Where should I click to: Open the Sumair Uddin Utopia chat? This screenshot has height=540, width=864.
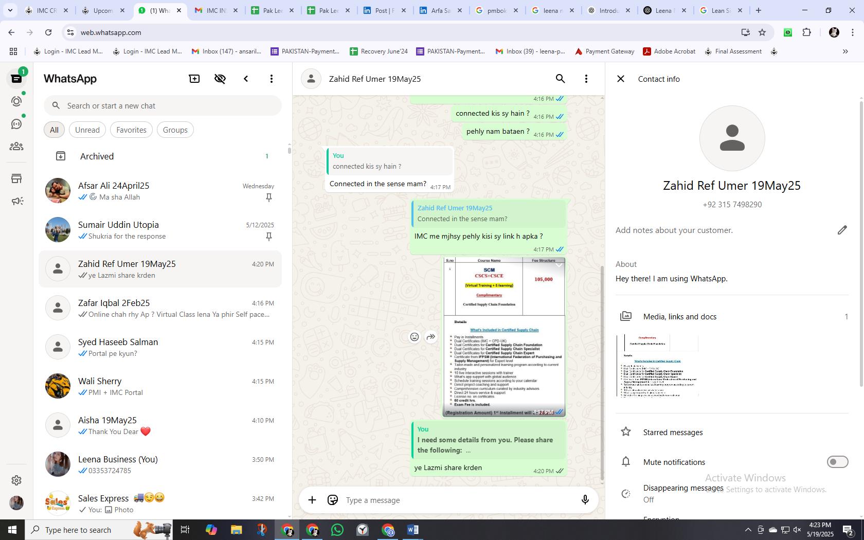(x=160, y=230)
